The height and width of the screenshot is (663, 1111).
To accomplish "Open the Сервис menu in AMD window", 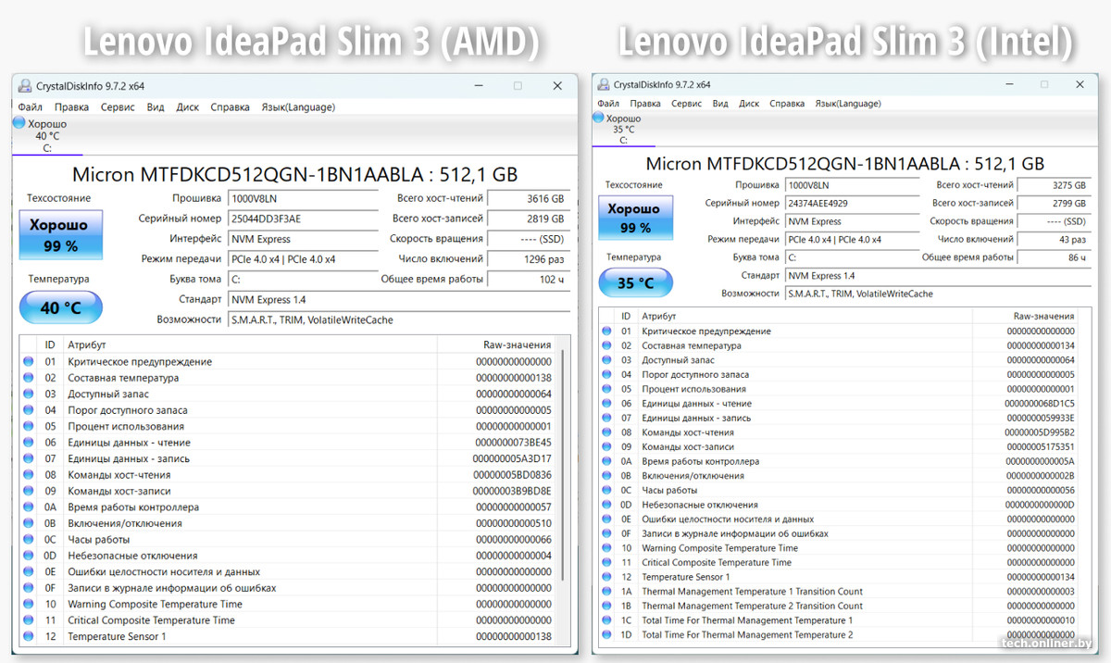I will click(117, 106).
